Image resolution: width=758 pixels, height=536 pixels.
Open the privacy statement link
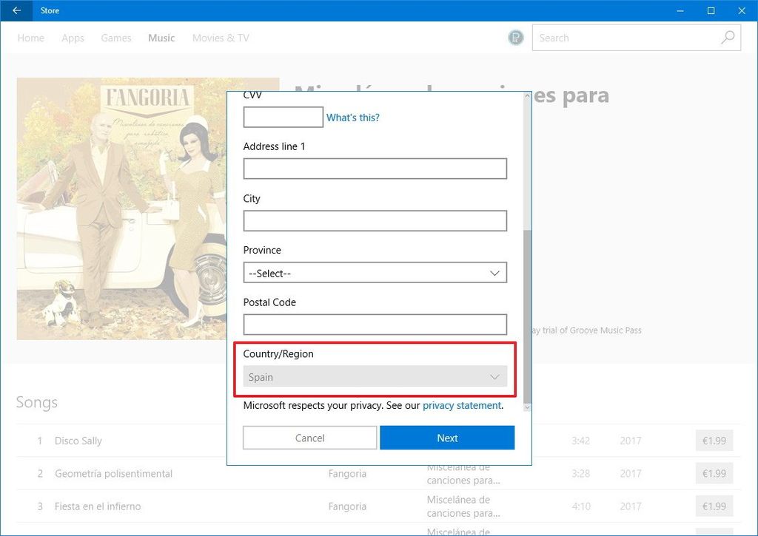(x=460, y=405)
